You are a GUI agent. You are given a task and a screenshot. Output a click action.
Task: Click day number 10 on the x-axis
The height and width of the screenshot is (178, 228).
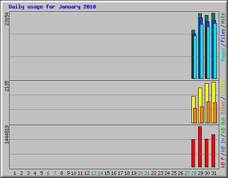pos(73,173)
